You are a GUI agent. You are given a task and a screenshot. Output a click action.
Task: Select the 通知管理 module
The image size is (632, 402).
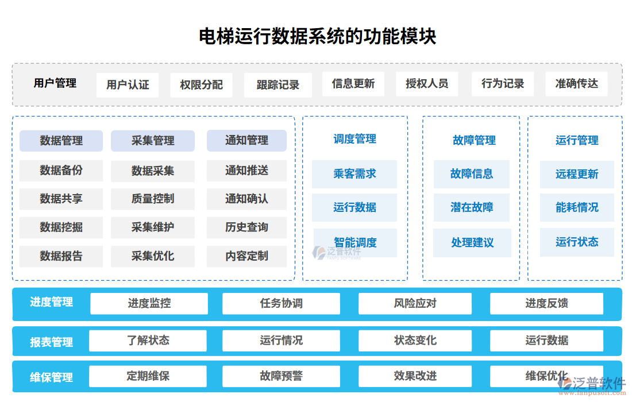246,141
